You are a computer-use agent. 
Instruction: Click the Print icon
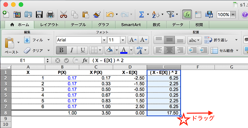pos(50,15)
